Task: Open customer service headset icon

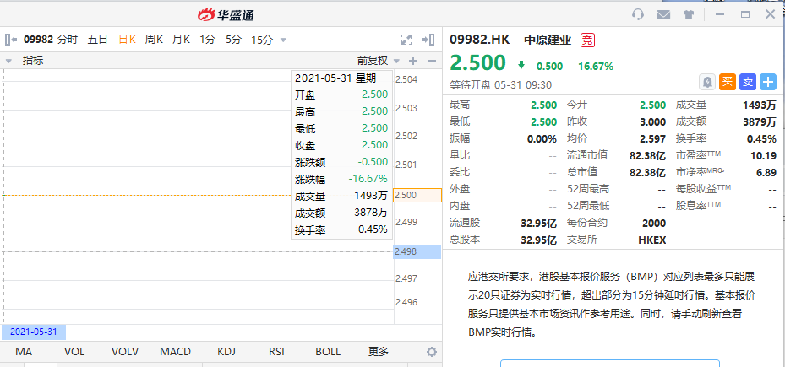Action: [638, 14]
